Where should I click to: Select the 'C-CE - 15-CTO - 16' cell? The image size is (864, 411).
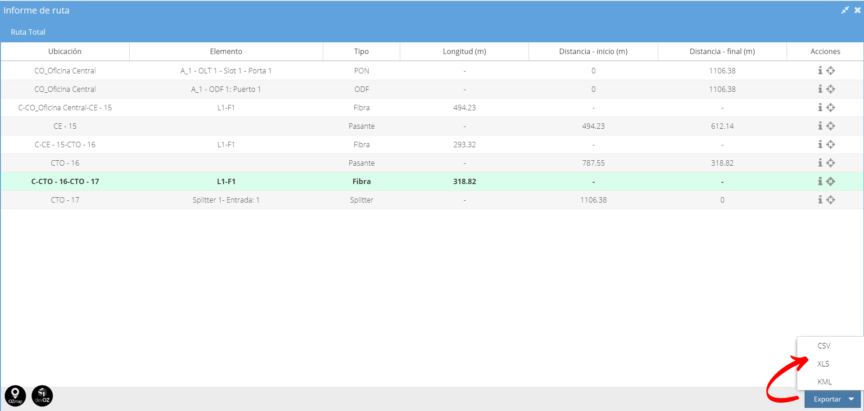click(65, 145)
